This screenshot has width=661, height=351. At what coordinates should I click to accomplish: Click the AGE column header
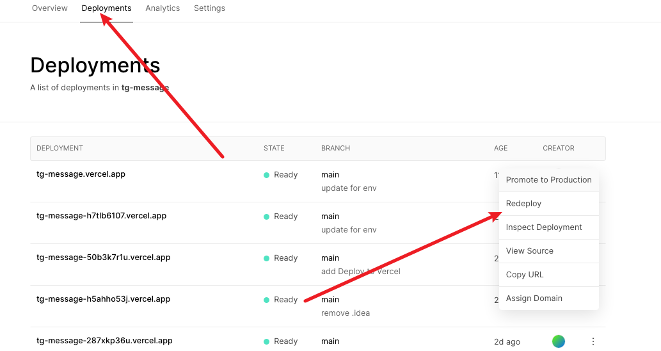click(x=501, y=148)
